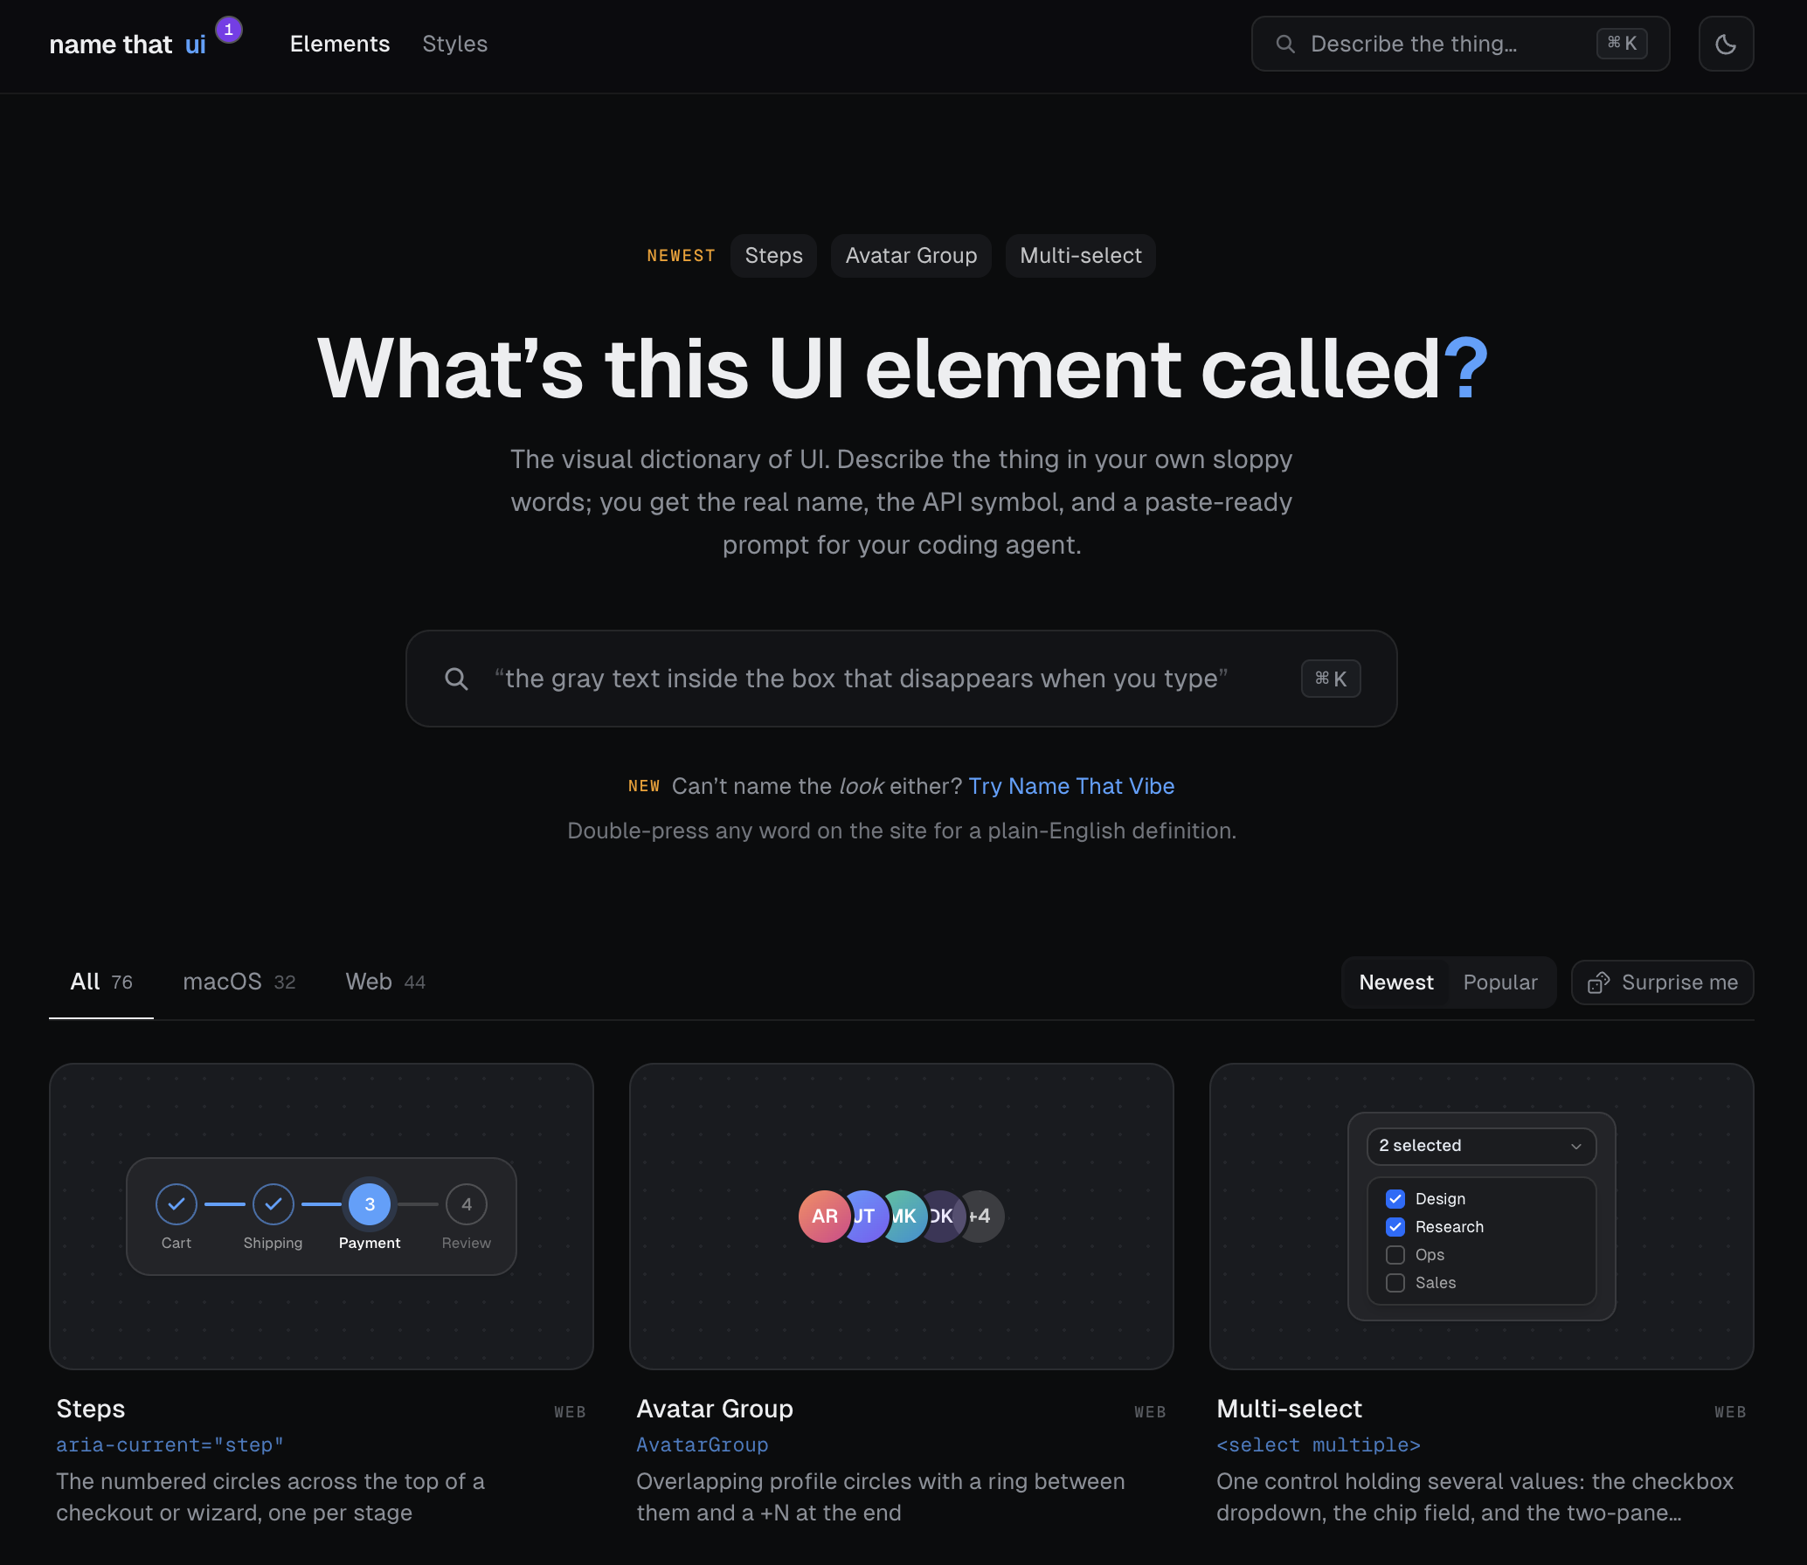Uncheck the Research checkbox

(1395, 1227)
